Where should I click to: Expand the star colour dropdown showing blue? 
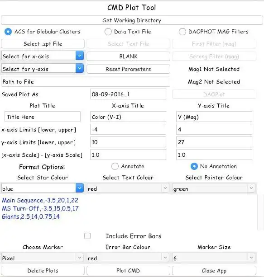tap(43, 188)
